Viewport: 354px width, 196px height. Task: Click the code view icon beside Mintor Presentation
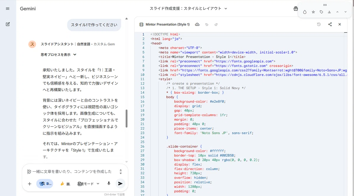(x=141, y=24)
